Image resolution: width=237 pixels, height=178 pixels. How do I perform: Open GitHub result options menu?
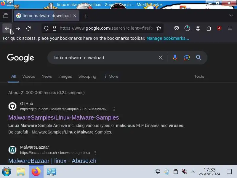tap(114, 109)
